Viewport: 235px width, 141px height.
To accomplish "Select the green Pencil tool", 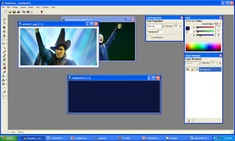I will pos(4,56).
